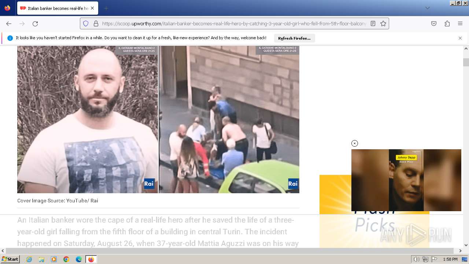469x264 pixels.
Task: Open the Windows Start menu
Action: pyautogui.click(x=10, y=259)
